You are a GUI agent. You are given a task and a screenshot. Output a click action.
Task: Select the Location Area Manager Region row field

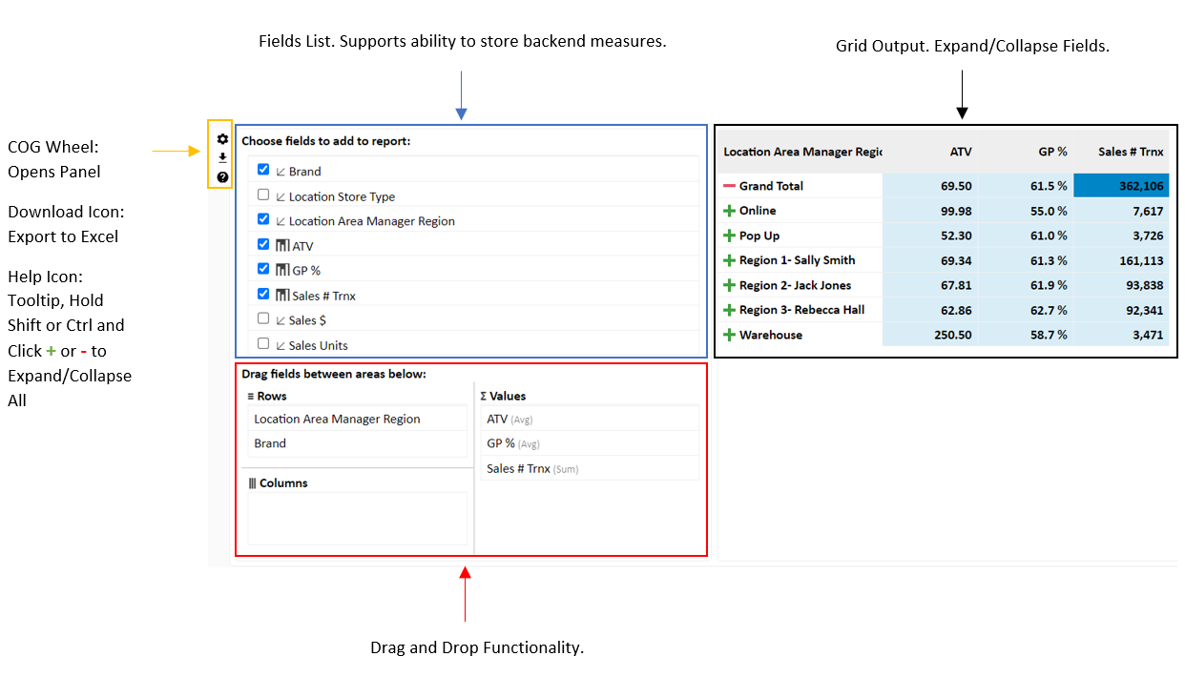coord(337,419)
